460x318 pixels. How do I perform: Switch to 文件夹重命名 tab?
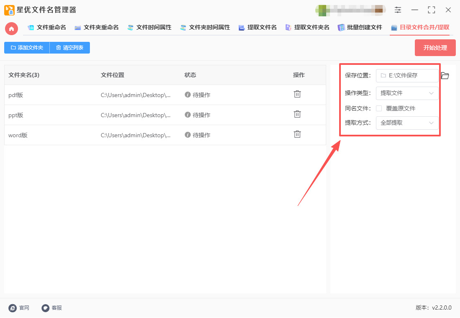(x=97, y=28)
